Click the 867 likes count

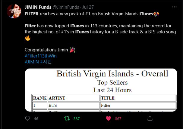[118, 119]
